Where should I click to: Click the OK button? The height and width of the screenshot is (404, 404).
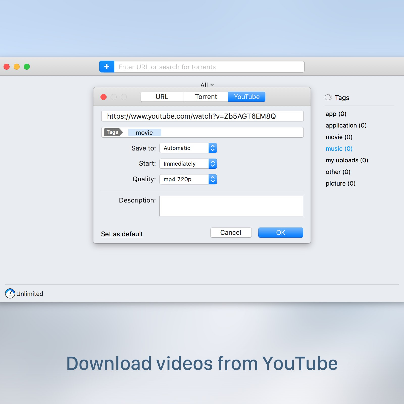click(x=281, y=233)
